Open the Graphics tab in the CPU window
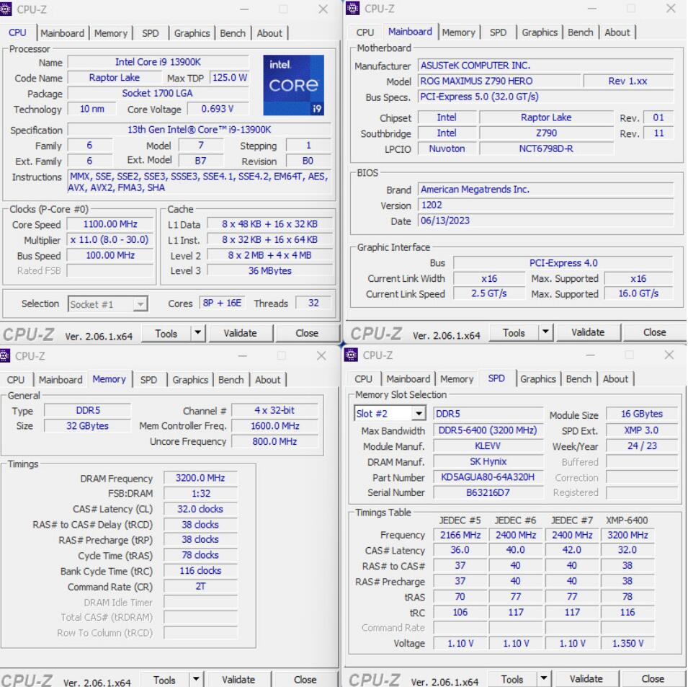Screen dimensions: 688x687 [x=192, y=33]
